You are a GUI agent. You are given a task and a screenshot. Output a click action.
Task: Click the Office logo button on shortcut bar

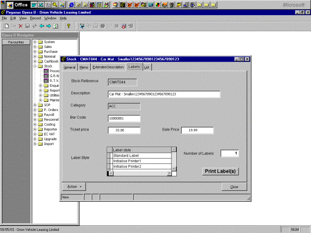point(10,5)
